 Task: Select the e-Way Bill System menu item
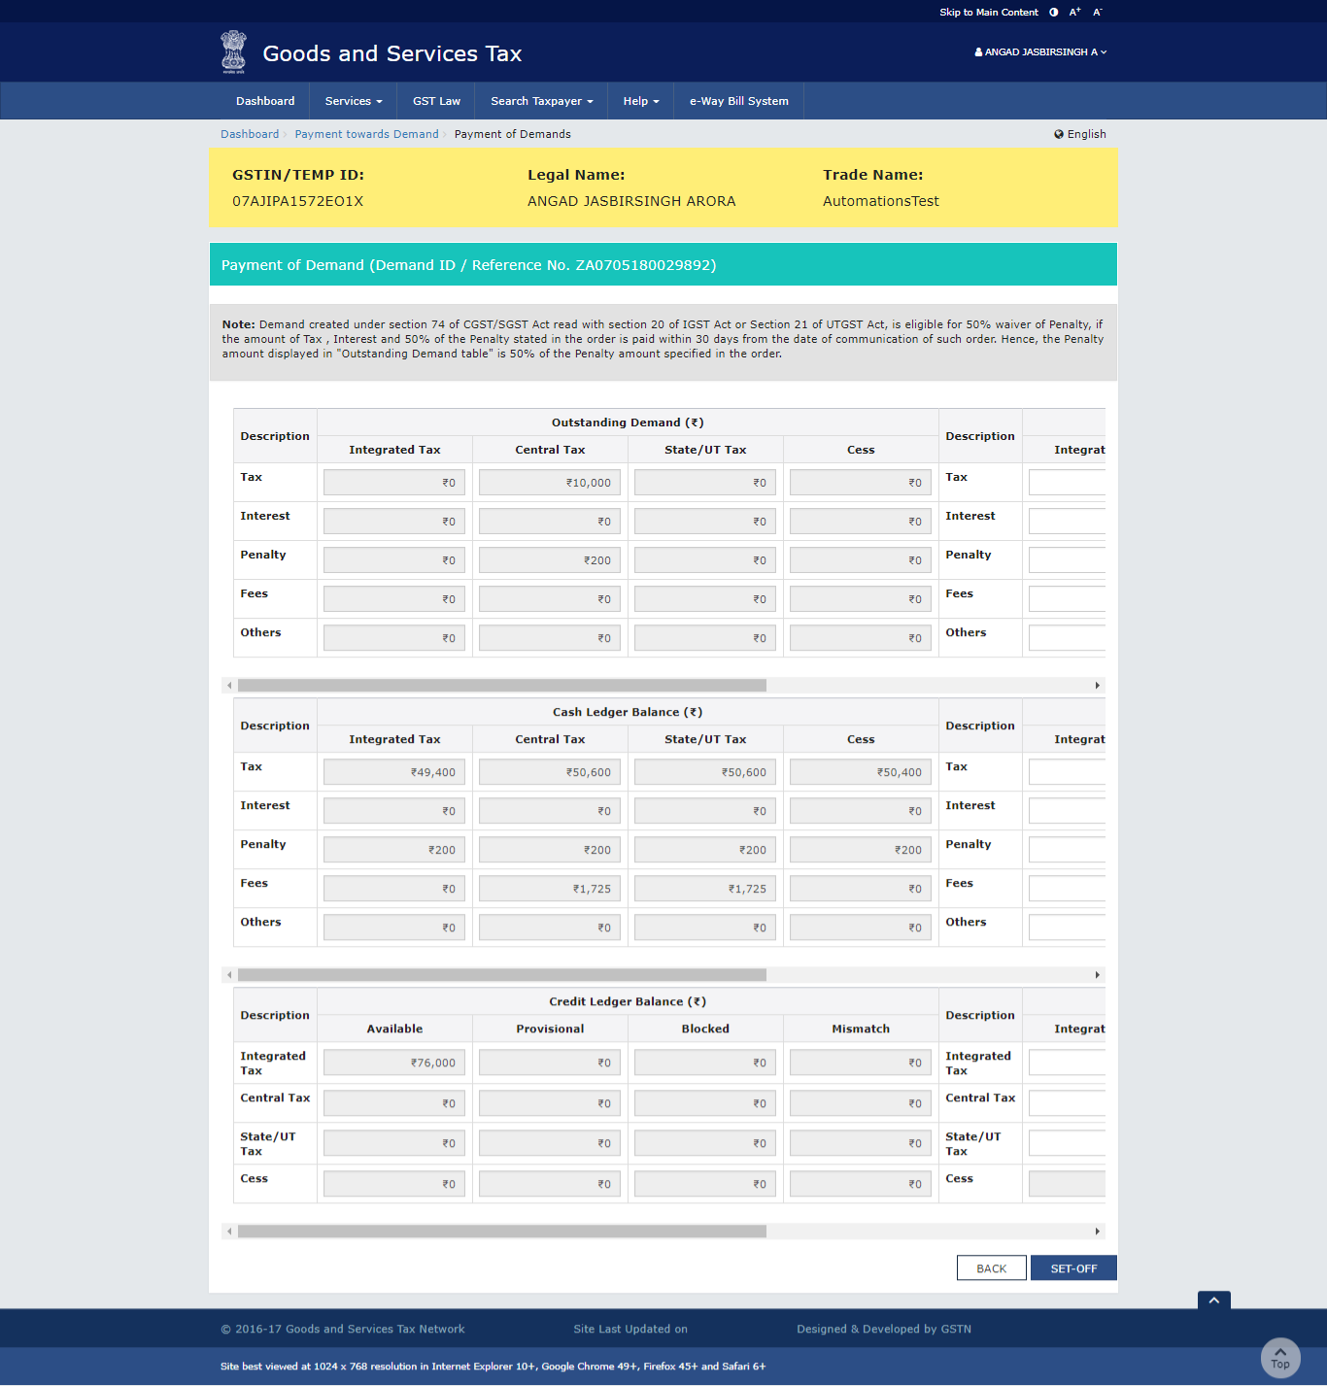pyautogui.click(x=738, y=100)
